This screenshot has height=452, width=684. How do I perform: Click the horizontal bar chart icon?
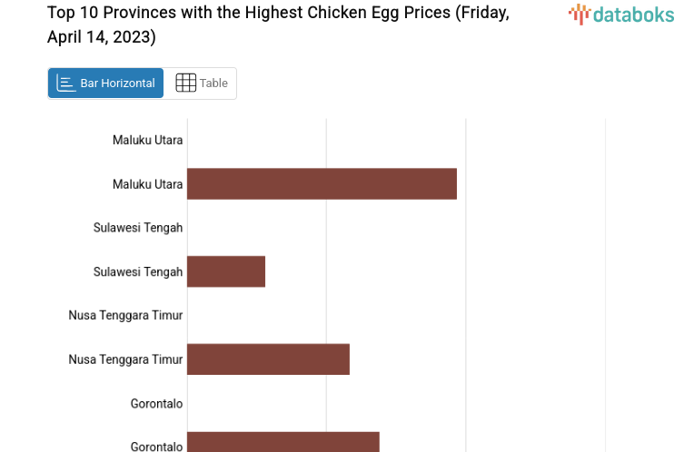pyautogui.click(x=66, y=84)
